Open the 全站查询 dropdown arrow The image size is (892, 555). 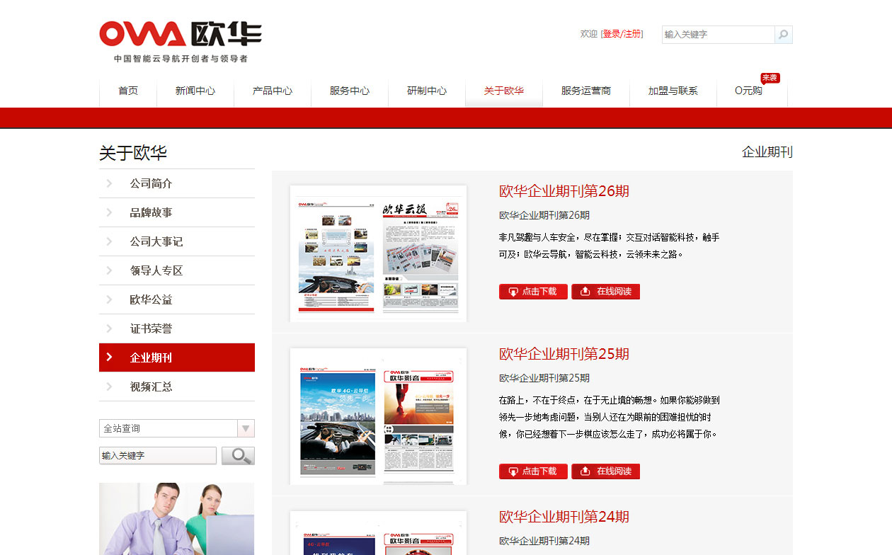click(246, 428)
